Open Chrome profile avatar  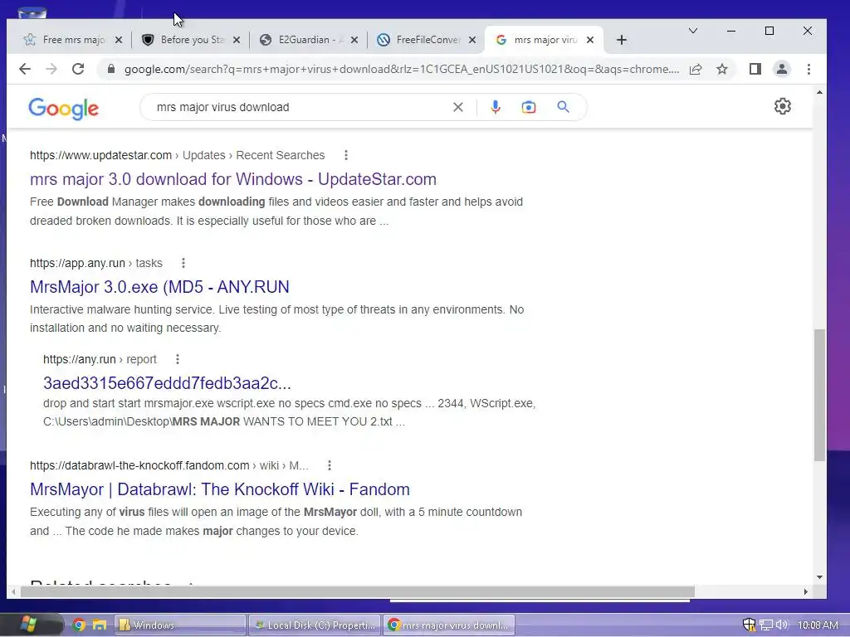pos(782,69)
